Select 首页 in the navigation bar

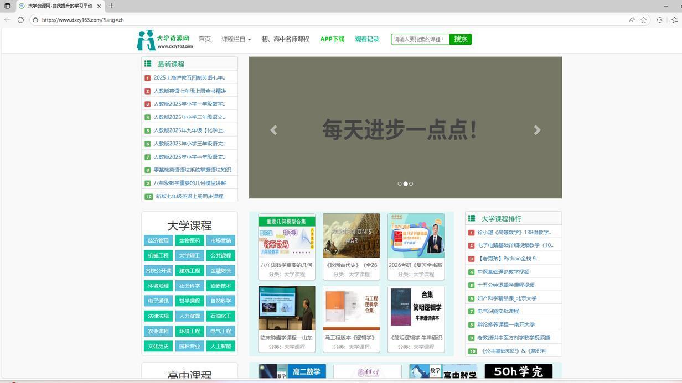pos(204,39)
